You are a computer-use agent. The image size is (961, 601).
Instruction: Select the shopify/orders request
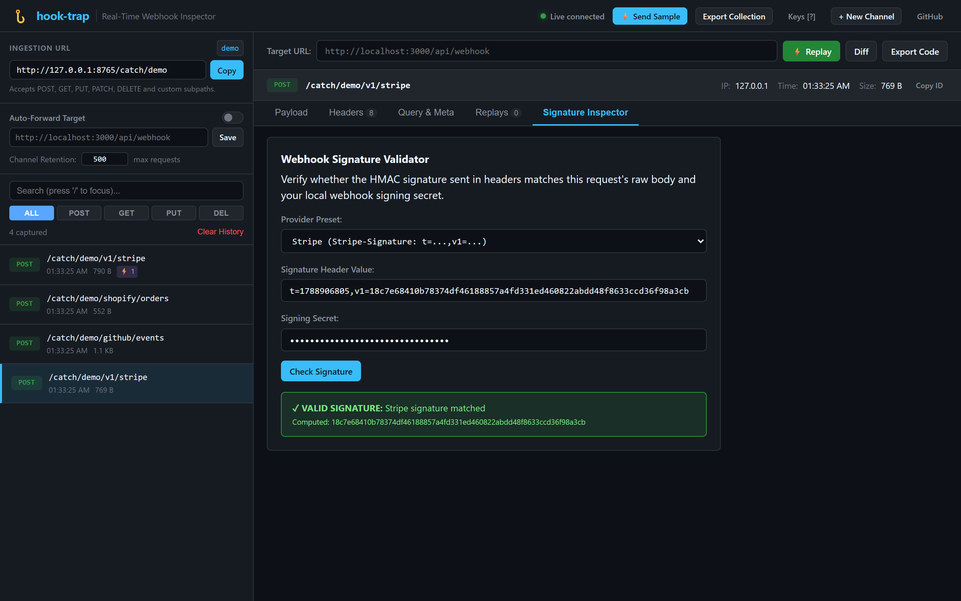coord(126,305)
